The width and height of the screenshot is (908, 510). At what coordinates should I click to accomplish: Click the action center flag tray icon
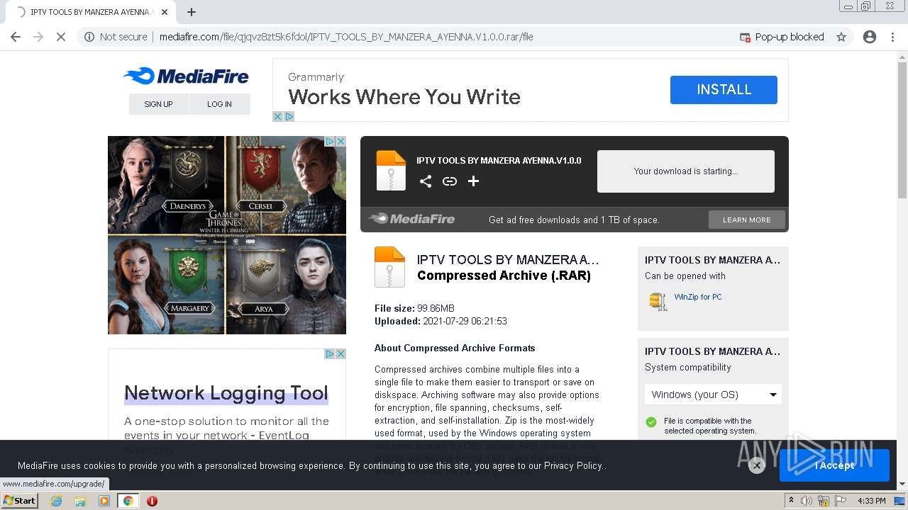pyautogui.click(x=840, y=501)
